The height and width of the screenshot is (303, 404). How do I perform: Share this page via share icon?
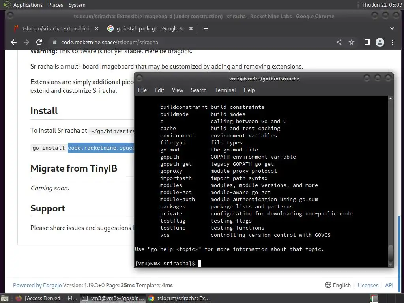point(339,42)
